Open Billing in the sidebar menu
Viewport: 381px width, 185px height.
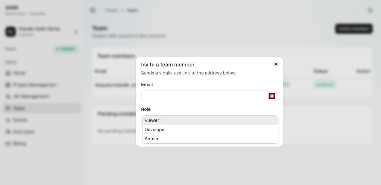click(42, 144)
